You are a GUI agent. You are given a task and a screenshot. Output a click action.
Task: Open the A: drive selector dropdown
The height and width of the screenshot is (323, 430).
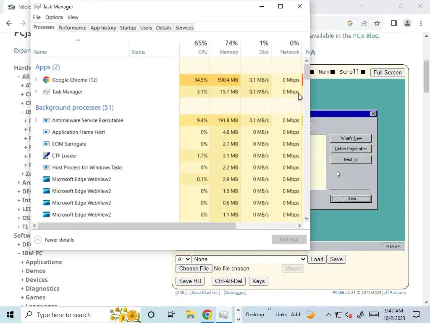click(x=184, y=259)
